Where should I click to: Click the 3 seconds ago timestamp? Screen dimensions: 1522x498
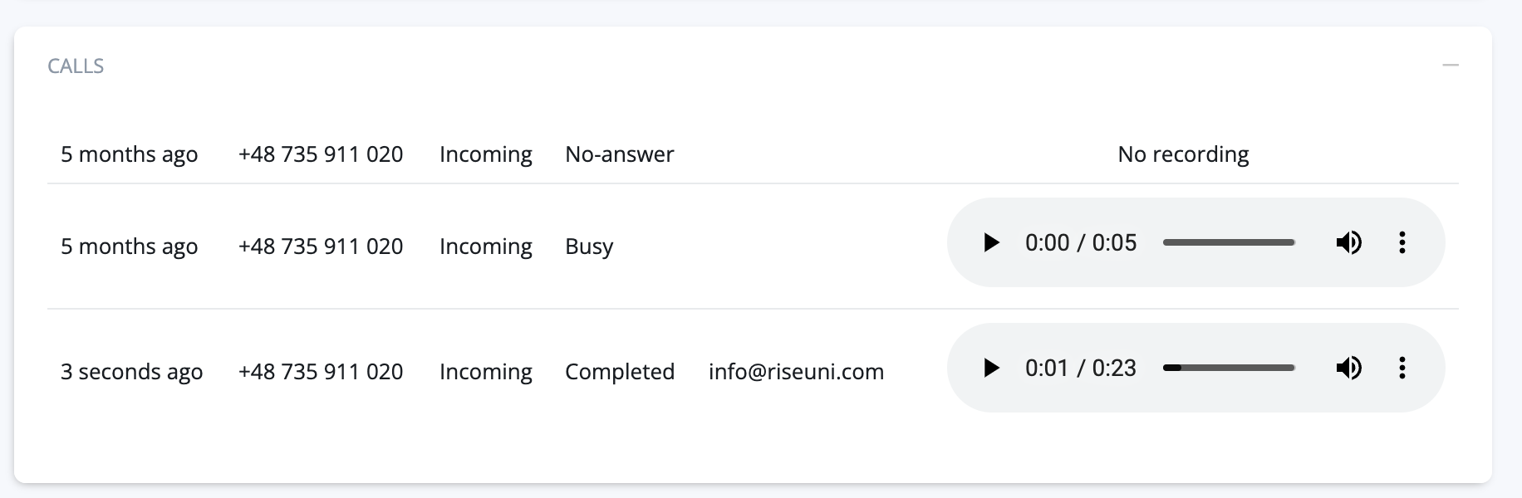tap(131, 372)
